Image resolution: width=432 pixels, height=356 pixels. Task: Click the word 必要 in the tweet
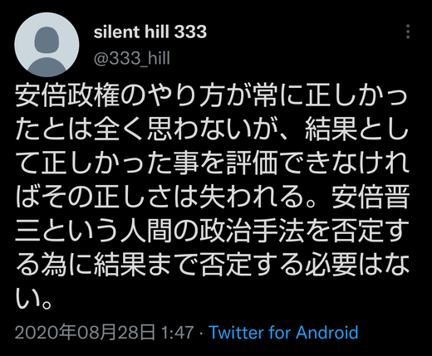coord(331,262)
